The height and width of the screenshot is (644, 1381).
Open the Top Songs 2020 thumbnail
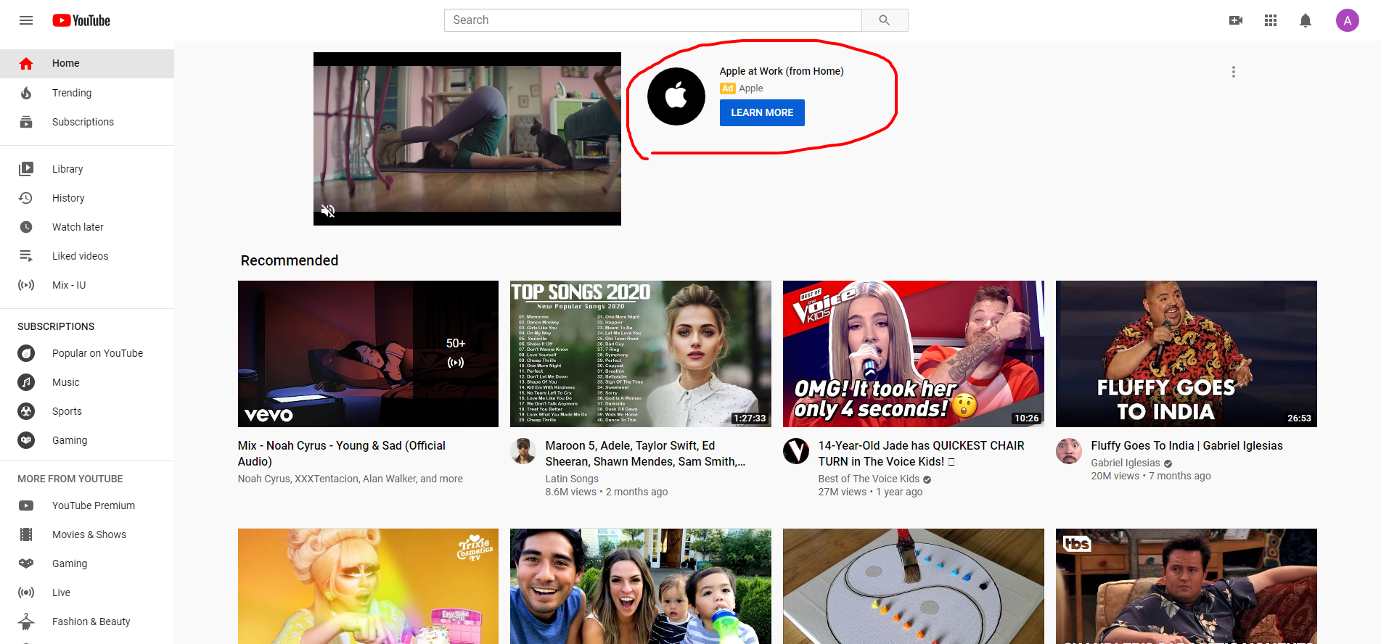pos(640,353)
